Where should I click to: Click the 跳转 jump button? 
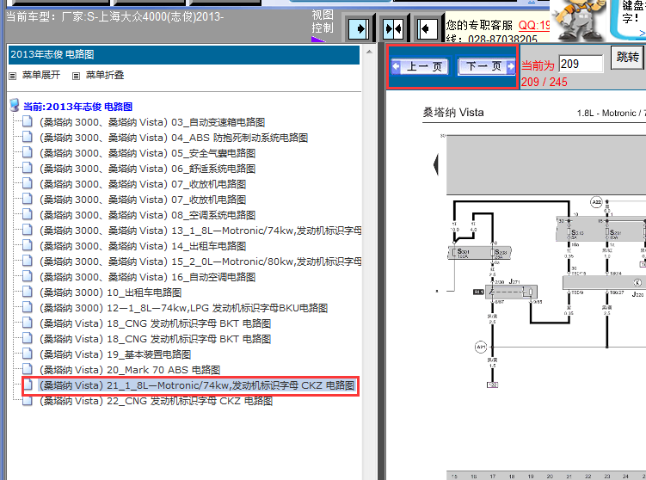coord(627,58)
